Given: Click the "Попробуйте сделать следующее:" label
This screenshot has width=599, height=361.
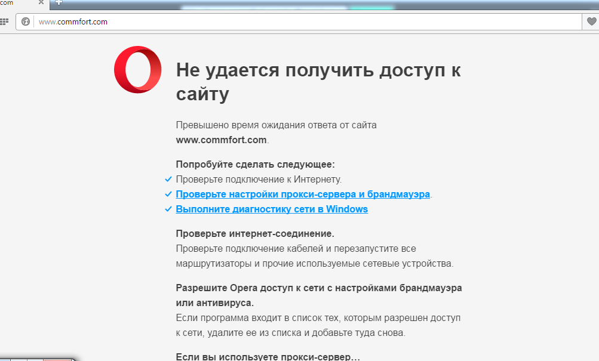Looking at the screenshot, I should (x=255, y=164).
